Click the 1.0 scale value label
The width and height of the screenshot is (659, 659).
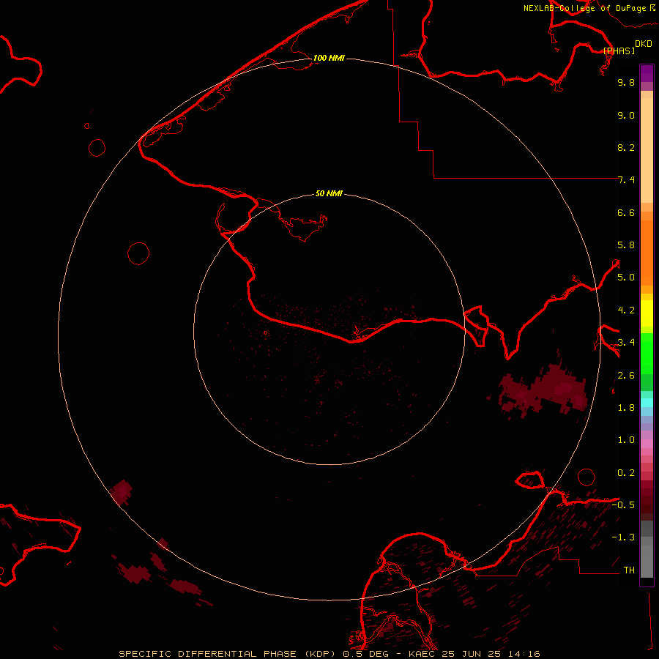pyautogui.click(x=626, y=440)
